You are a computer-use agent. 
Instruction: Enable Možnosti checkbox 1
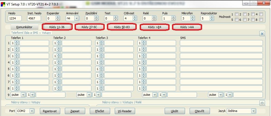[x=237, y=14]
